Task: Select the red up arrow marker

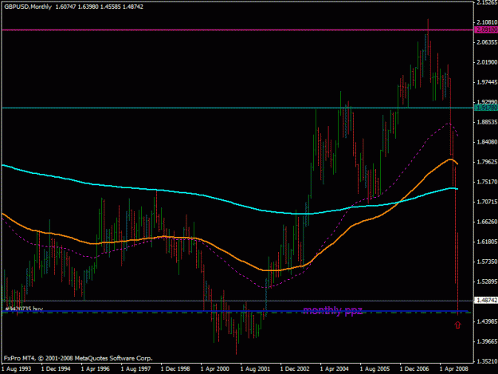Action: pyautogui.click(x=457, y=325)
